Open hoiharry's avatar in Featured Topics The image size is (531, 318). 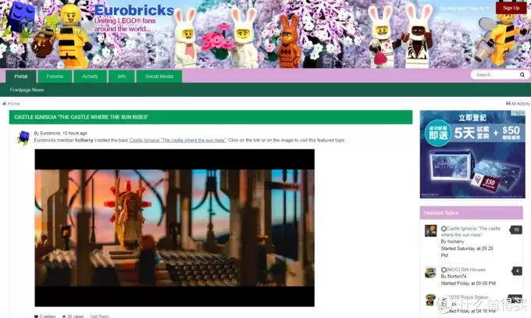pyautogui.click(x=431, y=230)
